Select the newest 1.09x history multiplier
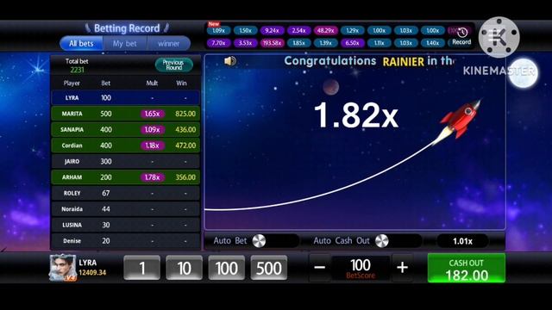The width and height of the screenshot is (552, 310). point(218,31)
